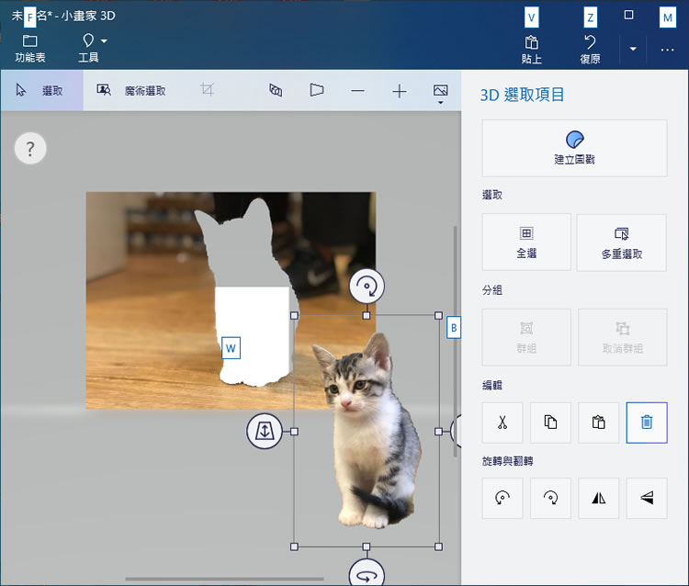Viewport: 689px width, 586px height.
Task: Rotate the selection right using the clockwise icon
Action: 550,498
